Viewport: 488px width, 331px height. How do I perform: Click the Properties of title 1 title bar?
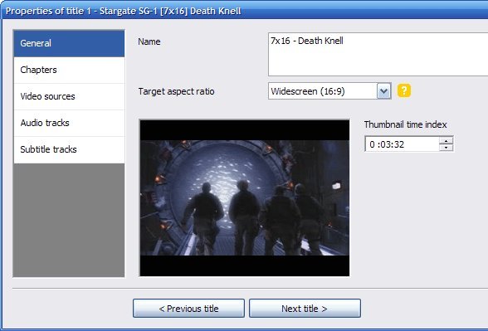point(244,11)
